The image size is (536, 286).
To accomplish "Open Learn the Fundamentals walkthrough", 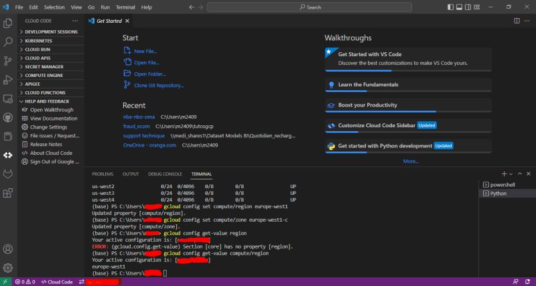I will 408,85.
